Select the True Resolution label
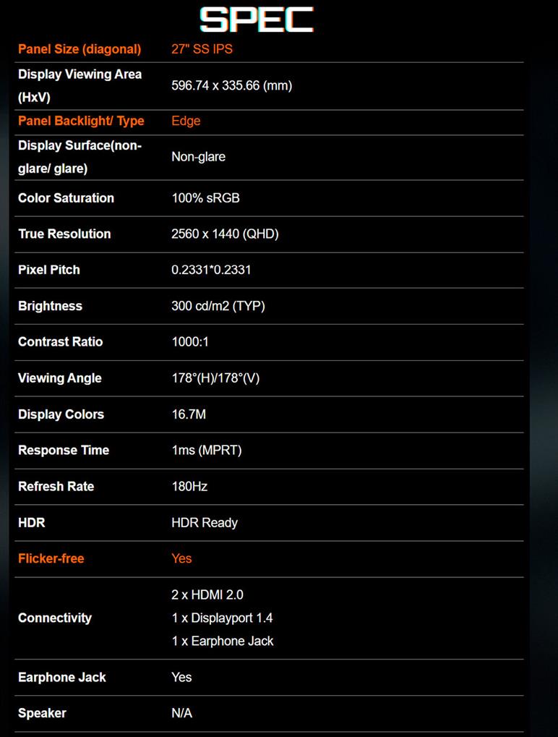 [x=64, y=234]
